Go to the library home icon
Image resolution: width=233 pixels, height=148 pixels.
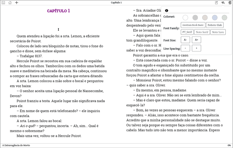point(10,3)
